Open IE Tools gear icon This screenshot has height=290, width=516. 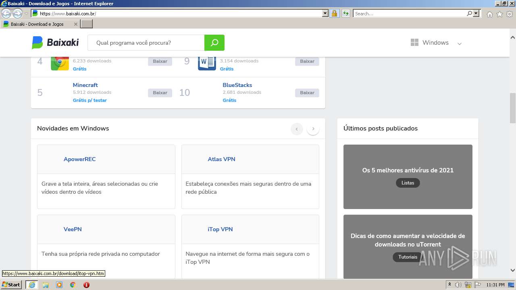510,14
